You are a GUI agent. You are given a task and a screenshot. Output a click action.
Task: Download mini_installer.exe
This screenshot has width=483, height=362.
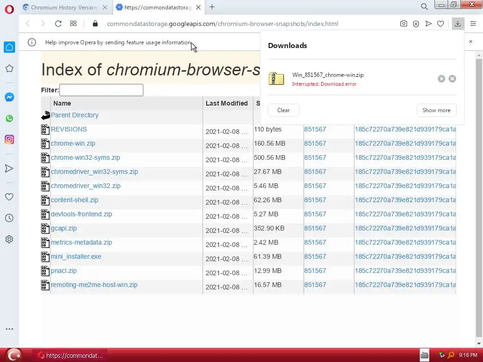[76, 257]
